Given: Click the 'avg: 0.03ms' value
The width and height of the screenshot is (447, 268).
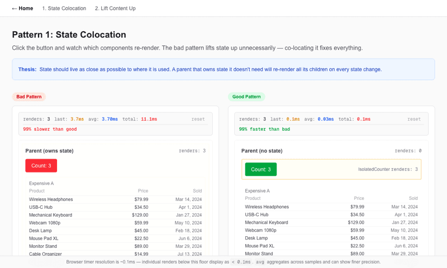Looking at the screenshot, I should [x=318, y=119].
